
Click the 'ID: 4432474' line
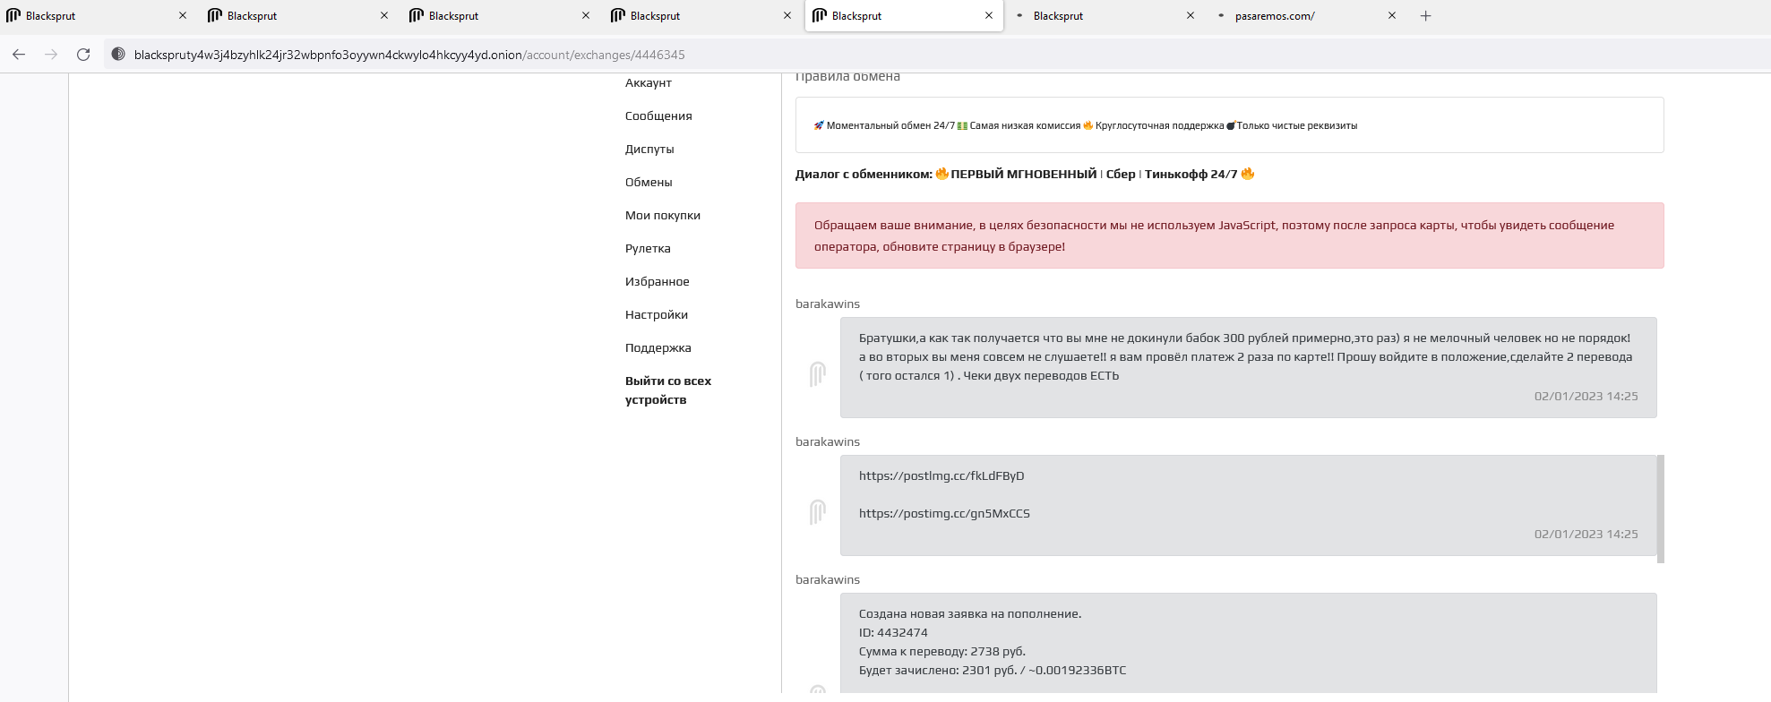tap(893, 632)
